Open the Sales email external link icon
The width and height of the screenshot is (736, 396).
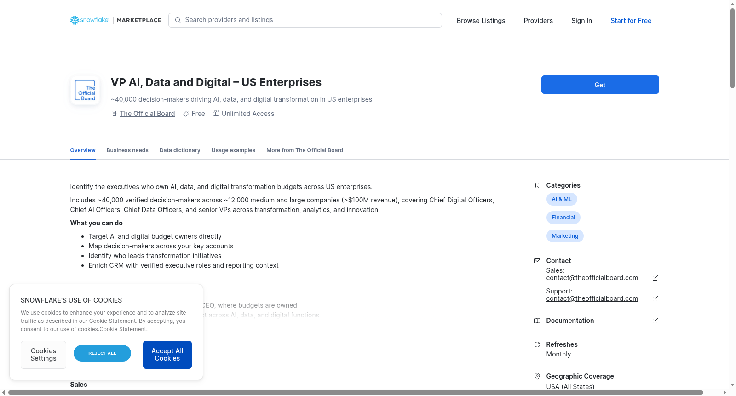click(x=655, y=278)
